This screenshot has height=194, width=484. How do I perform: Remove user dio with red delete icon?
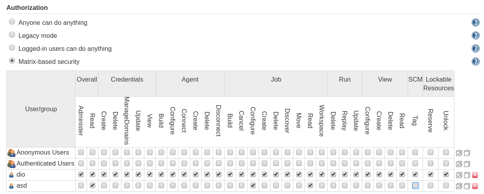pos(475,175)
